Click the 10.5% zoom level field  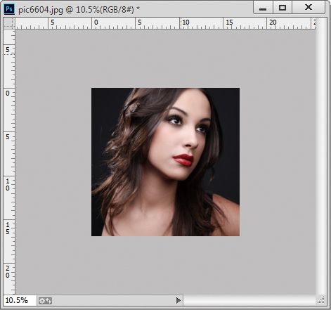[20, 300]
